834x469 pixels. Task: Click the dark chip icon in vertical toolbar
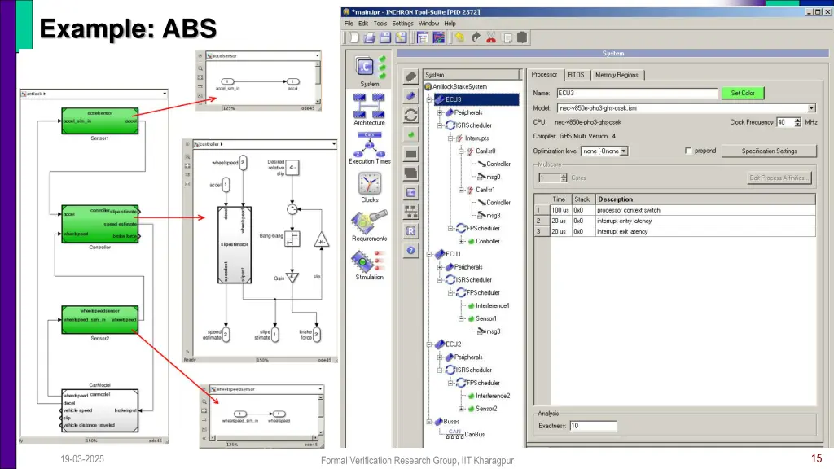(410, 77)
